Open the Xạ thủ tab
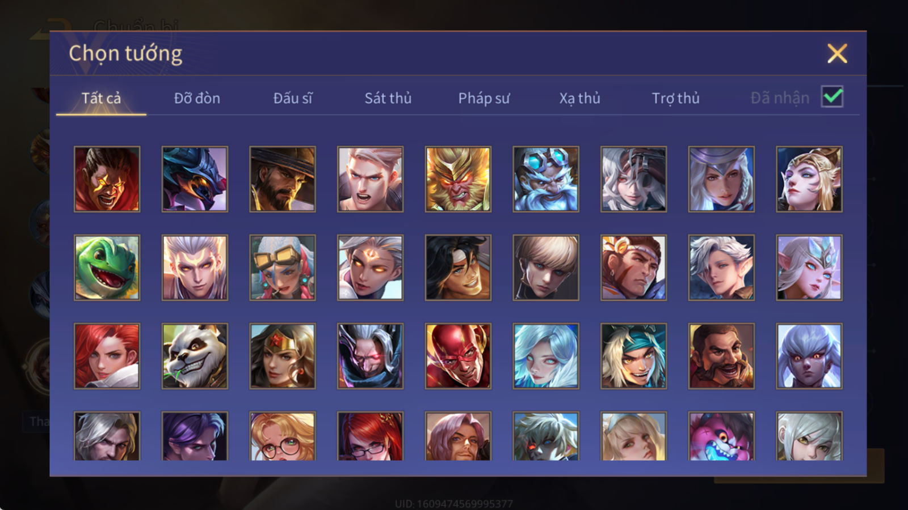 pyautogui.click(x=579, y=98)
